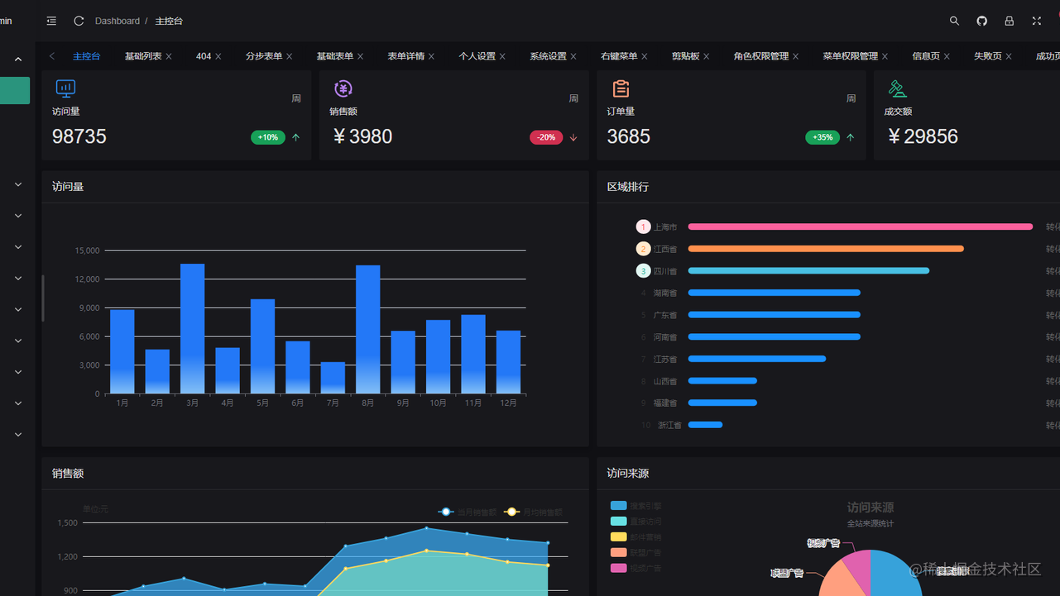
Task: Toggle the 当月销售额 legend series
Action: click(468, 512)
